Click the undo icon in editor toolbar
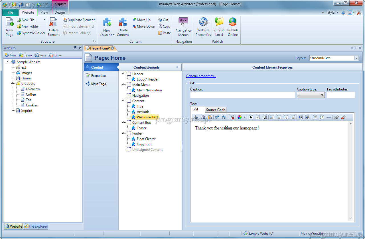This screenshot has height=239, width=365. (x=217, y=117)
